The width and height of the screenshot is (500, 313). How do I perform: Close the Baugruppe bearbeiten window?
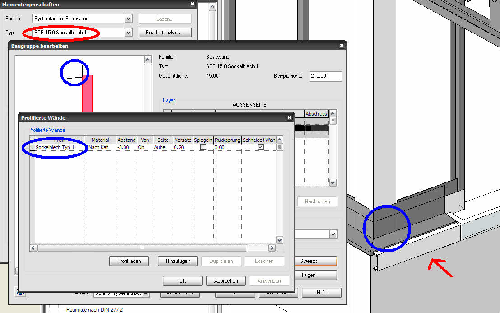[342, 46]
